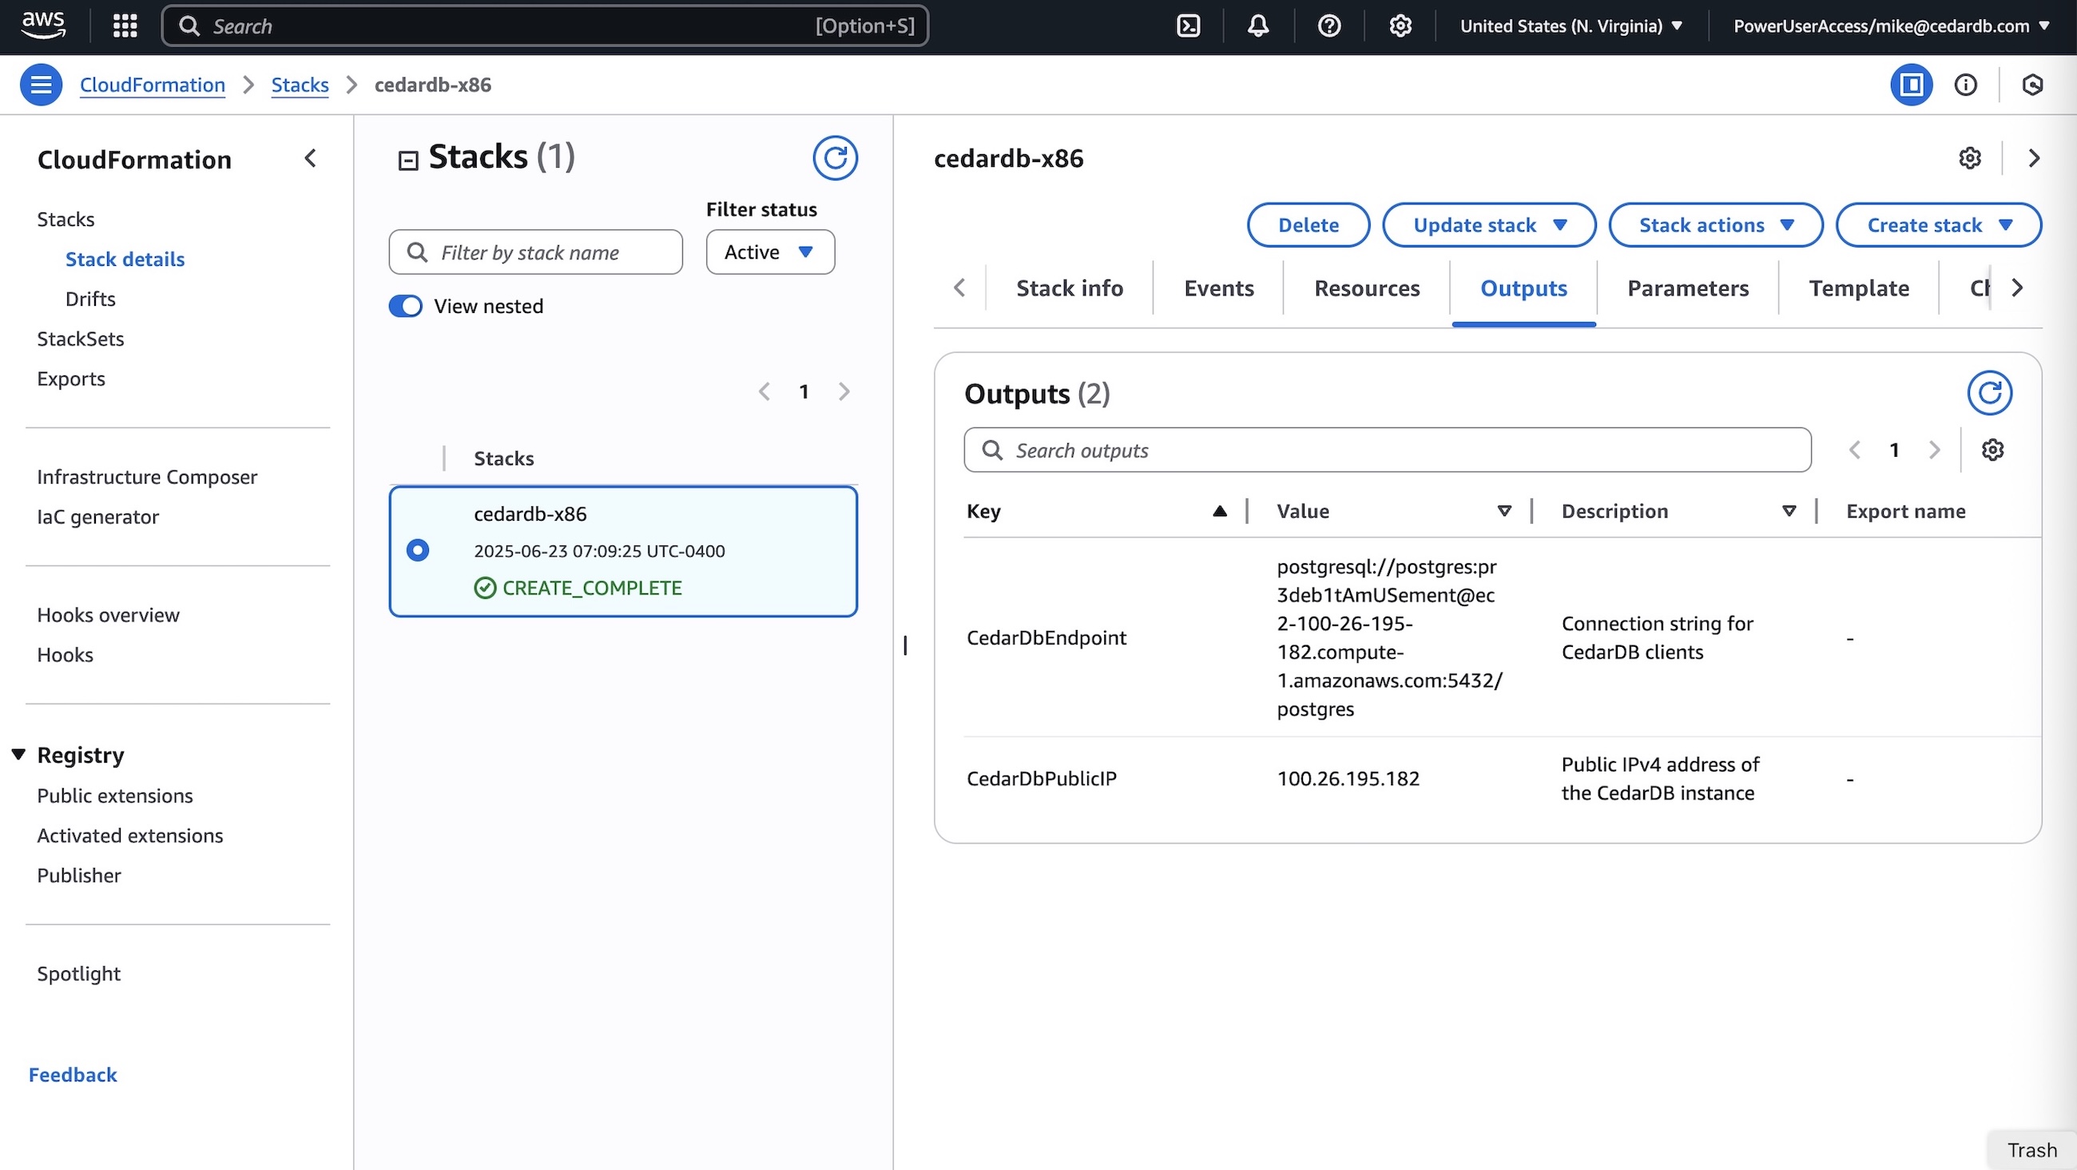Open Outputs table preferences gear
This screenshot has height=1170, width=2077.
(x=1993, y=449)
